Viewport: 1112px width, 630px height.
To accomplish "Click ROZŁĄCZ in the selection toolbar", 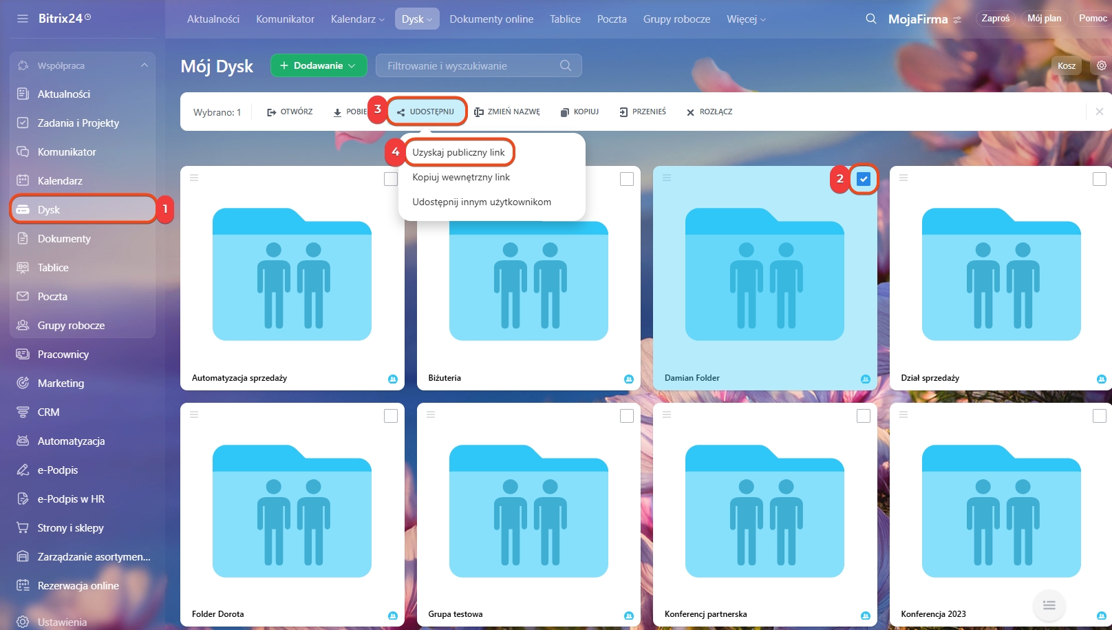I will click(x=709, y=112).
